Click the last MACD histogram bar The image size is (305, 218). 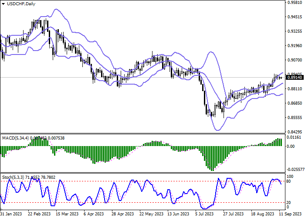click(281, 142)
